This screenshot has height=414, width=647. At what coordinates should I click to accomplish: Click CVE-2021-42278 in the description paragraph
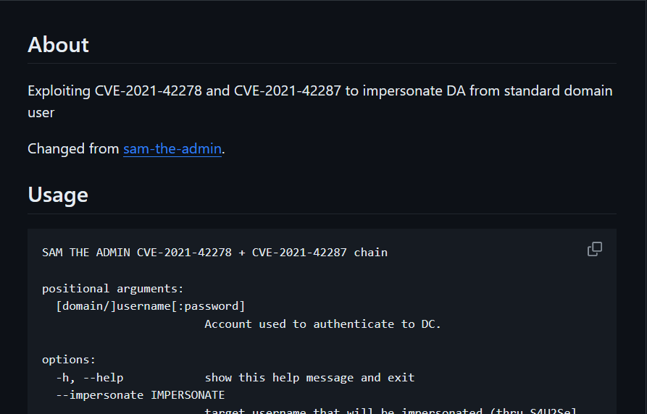[148, 90]
